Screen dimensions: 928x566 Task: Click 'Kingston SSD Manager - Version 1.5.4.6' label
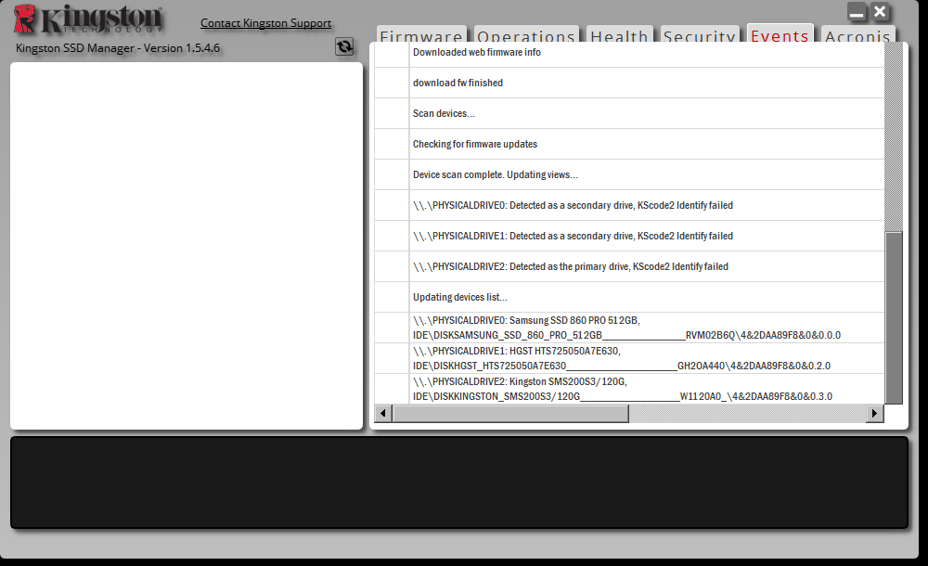(118, 48)
